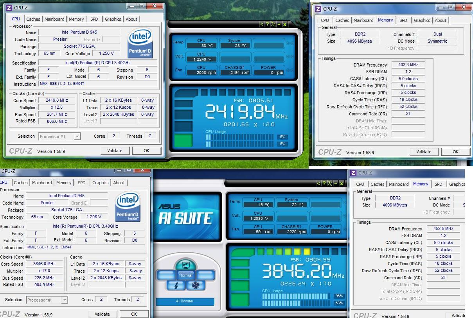Collapse the AI Suite panel showing 3846.20 MHz
Screen dimensions: 473x318
pos(319,183)
